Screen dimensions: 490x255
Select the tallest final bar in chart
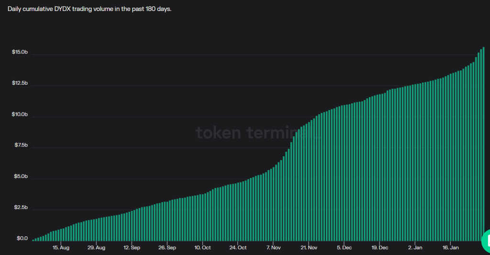(483, 144)
